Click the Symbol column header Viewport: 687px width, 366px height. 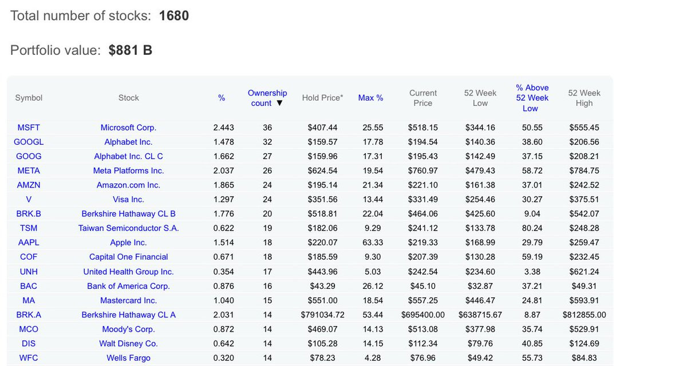[x=29, y=98]
